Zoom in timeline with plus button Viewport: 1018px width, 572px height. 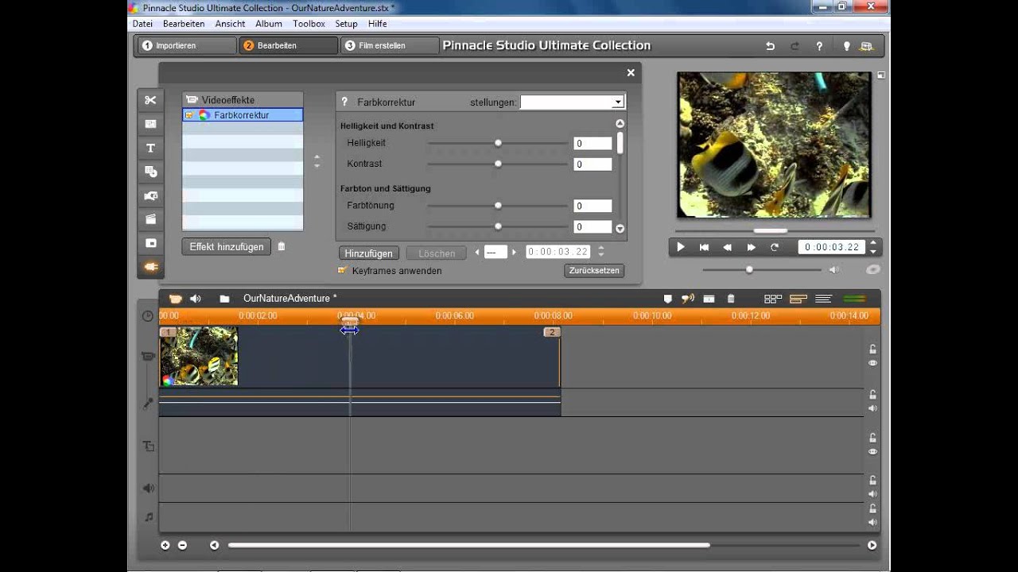tap(165, 545)
